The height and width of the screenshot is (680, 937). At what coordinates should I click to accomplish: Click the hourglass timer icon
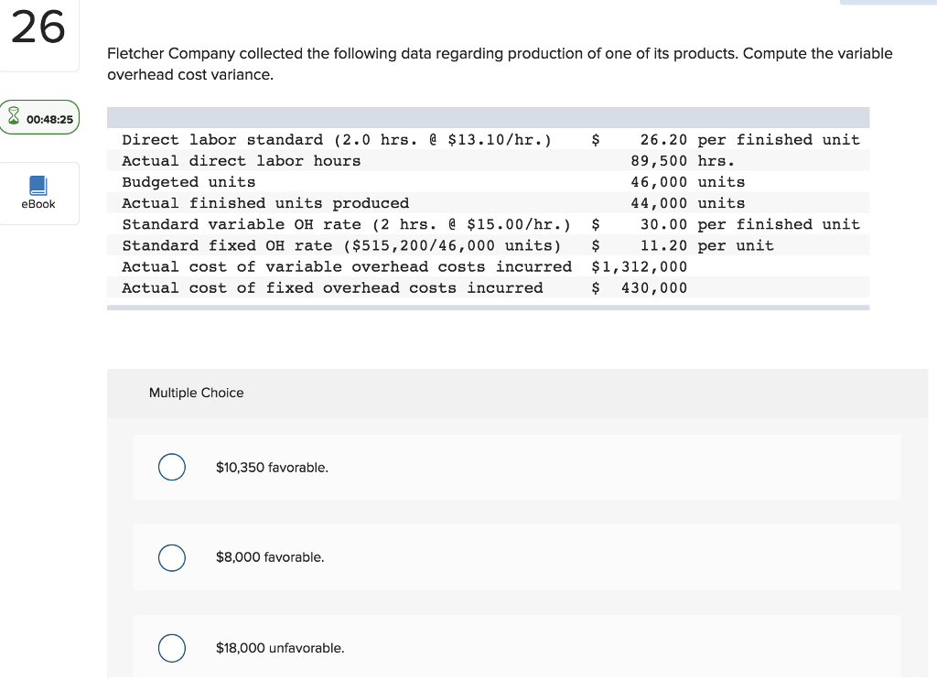[14, 119]
